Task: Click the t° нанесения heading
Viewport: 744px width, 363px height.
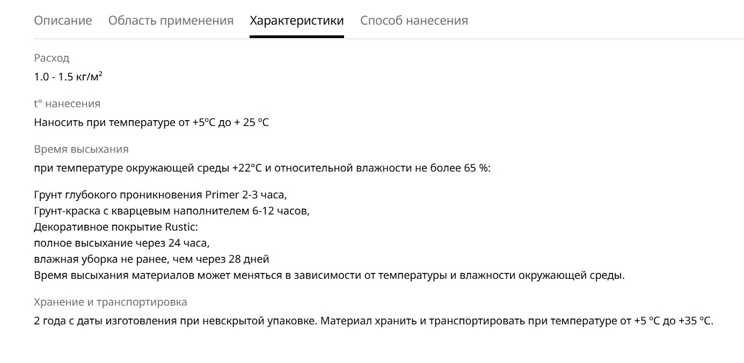Action: click(67, 103)
